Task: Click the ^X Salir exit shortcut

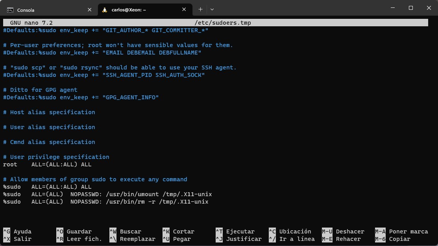Action: pyautogui.click(x=17, y=239)
